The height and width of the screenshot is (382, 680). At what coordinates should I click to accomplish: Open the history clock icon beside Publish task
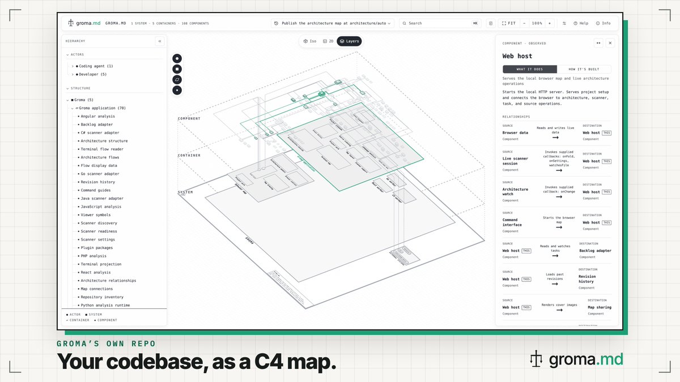(x=276, y=23)
